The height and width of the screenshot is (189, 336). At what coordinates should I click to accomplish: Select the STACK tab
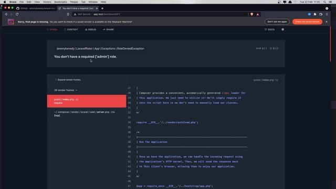(52, 29)
